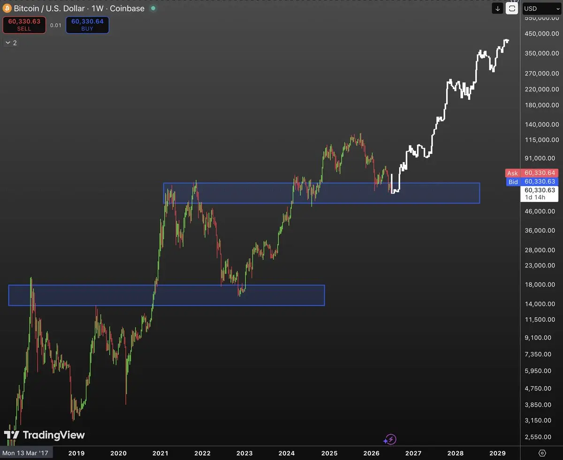Click 2026 on the time axis

(x=371, y=453)
